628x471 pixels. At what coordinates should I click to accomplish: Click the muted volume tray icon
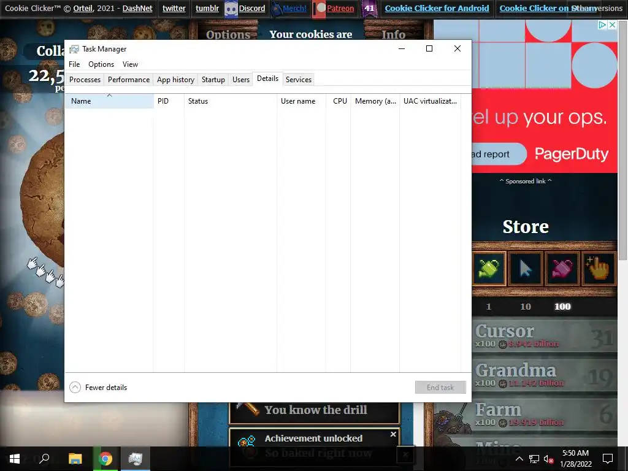click(x=548, y=459)
